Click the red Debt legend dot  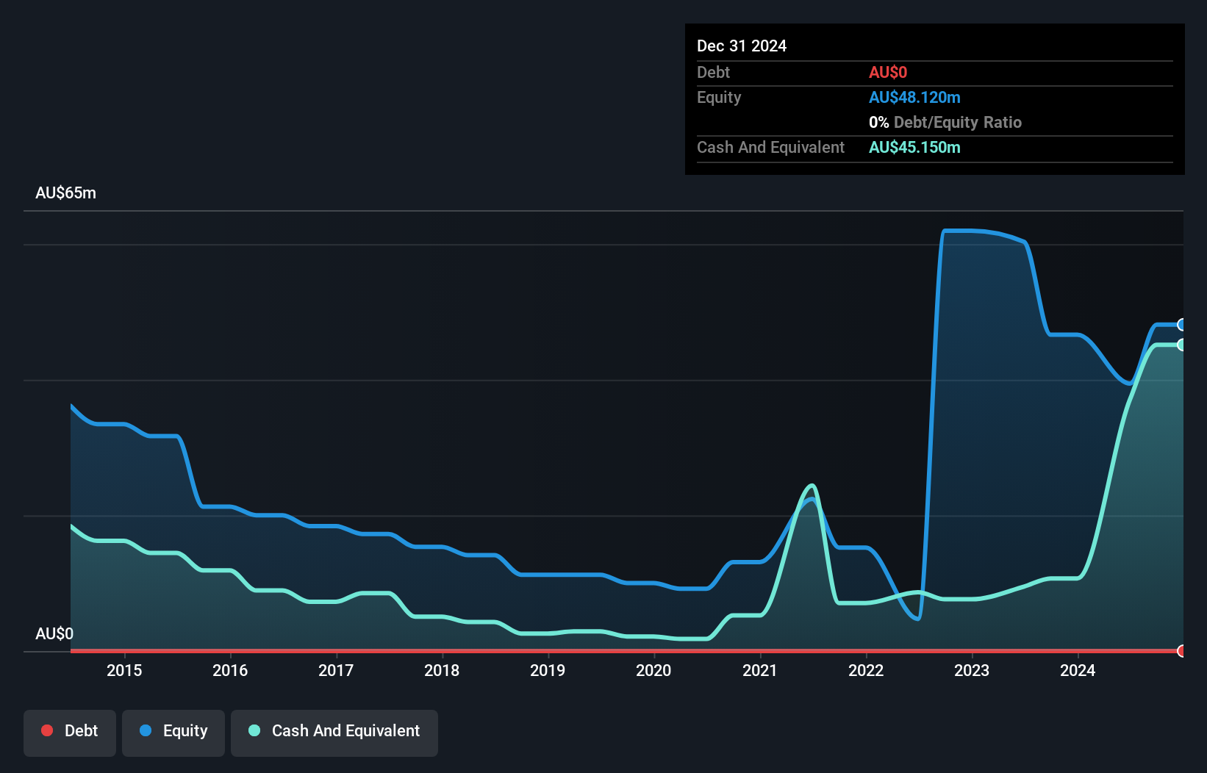coord(47,730)
